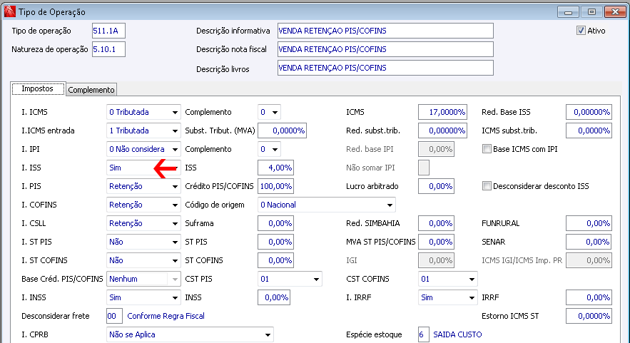
Task: Click the Lucro arbitrado field
Action: pyautogui.click(x=436, y=186)
